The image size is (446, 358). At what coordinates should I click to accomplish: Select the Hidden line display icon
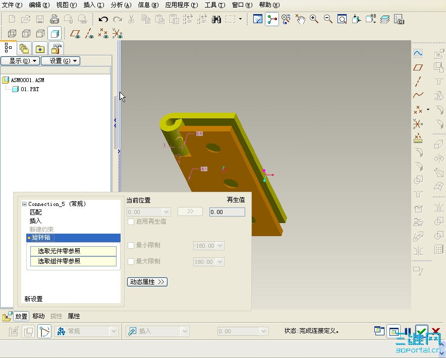click(x=26, y=34)
